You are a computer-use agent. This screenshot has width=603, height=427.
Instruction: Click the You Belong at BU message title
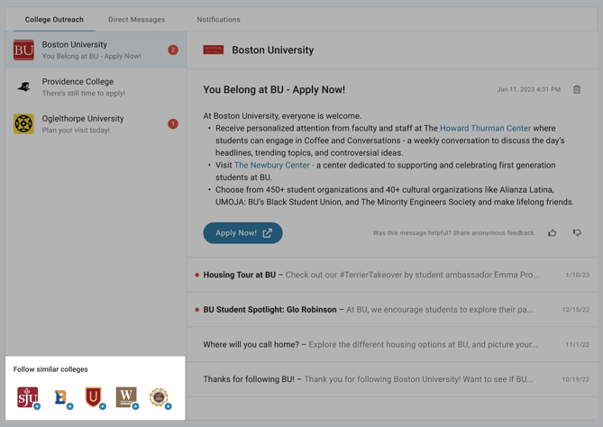[274, 89]
